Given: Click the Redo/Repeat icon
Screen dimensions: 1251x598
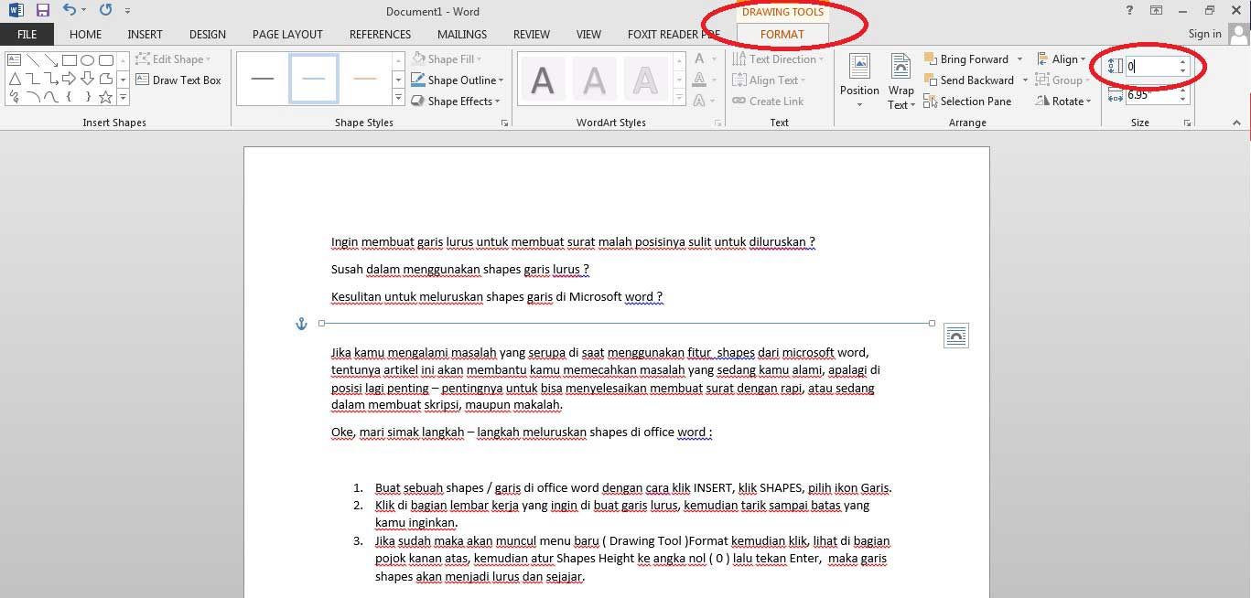Looking at the screenshot, I should click(x=104, y=11).
